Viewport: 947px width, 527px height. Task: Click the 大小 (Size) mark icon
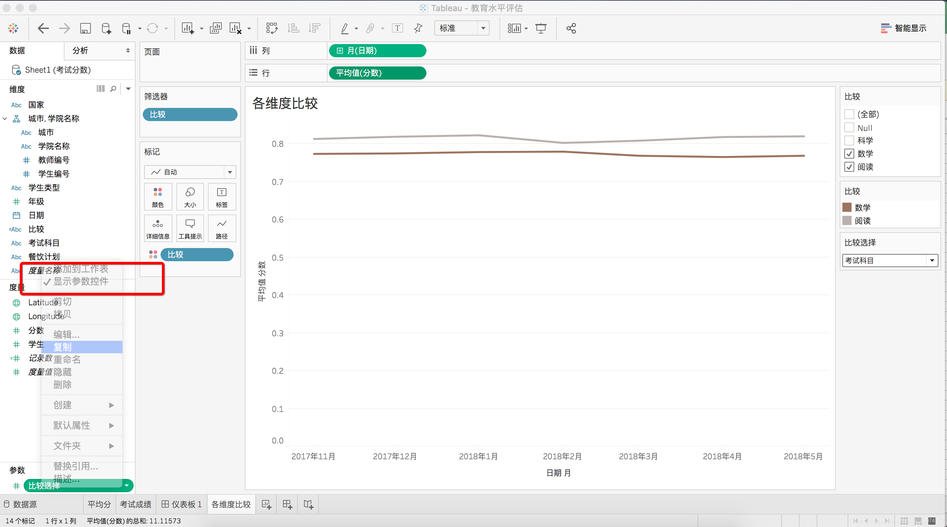[x=190, y=197]
